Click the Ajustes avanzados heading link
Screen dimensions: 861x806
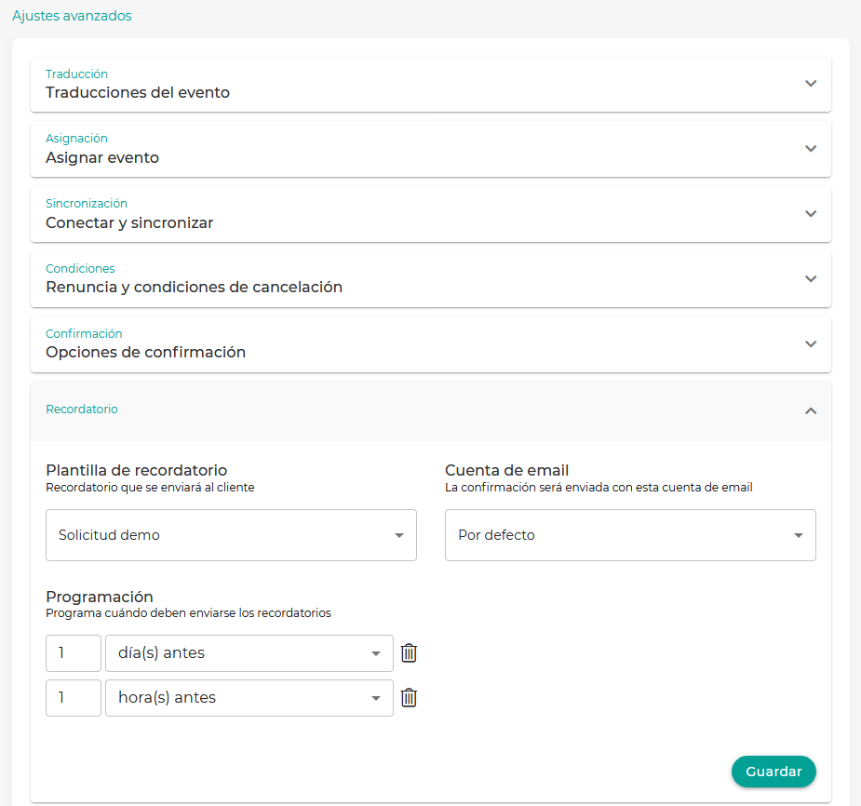72,16
